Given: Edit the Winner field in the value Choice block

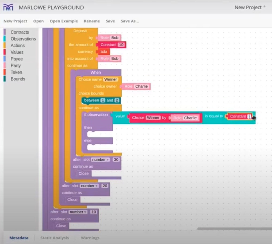Looking at the screenshot, I should click(153, 118).
